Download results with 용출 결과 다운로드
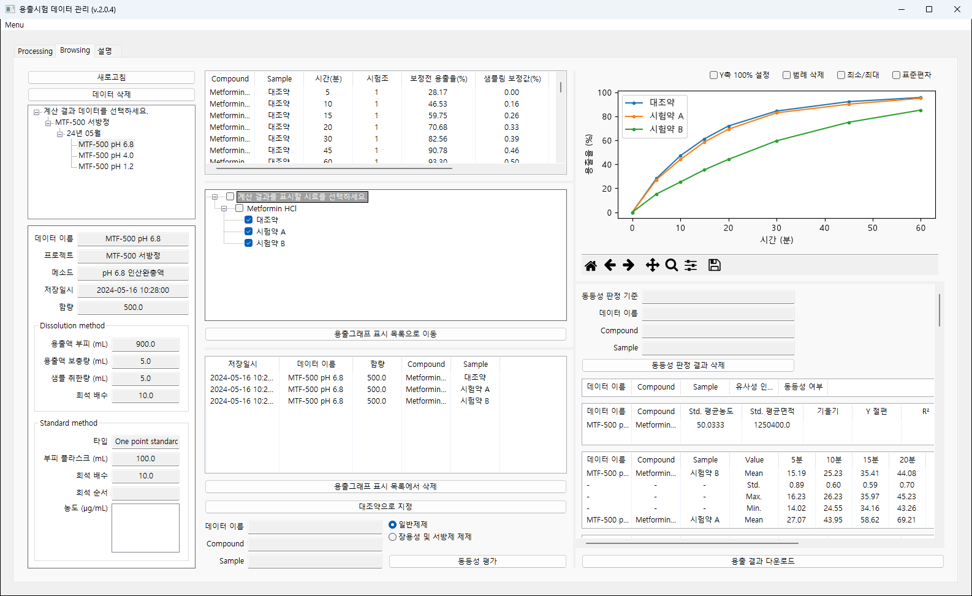 pyautogui.click(x=762, y=561)
